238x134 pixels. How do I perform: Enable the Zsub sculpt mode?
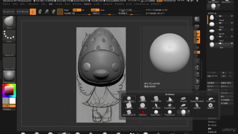click(x=103, y=10)
